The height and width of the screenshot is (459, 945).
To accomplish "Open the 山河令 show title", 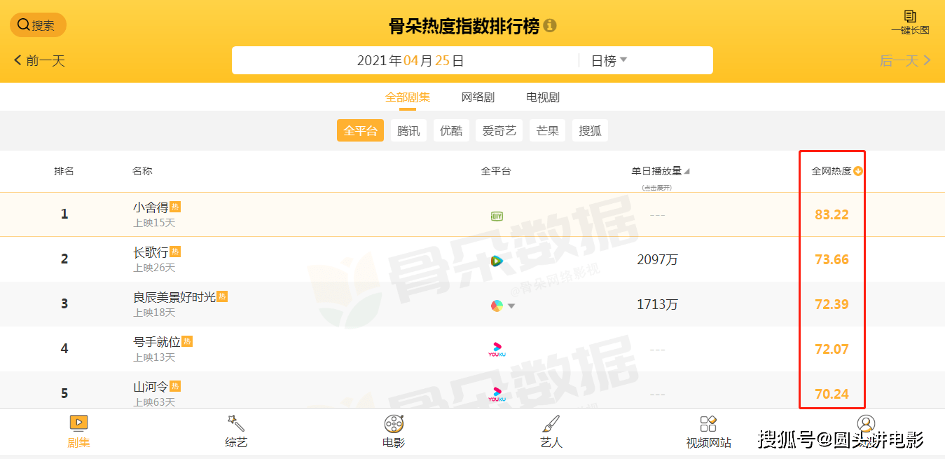I will coord(151,387).
